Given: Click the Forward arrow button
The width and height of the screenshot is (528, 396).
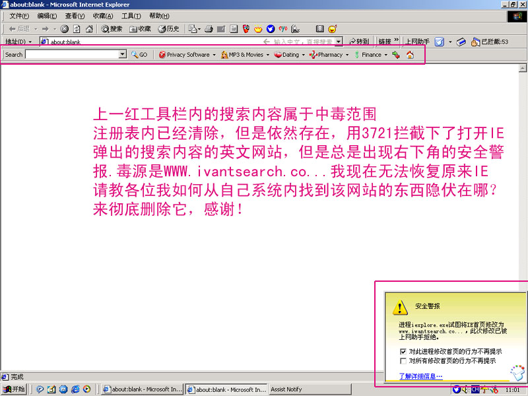Looking at the screenshot, I should (x=46, y=29).
